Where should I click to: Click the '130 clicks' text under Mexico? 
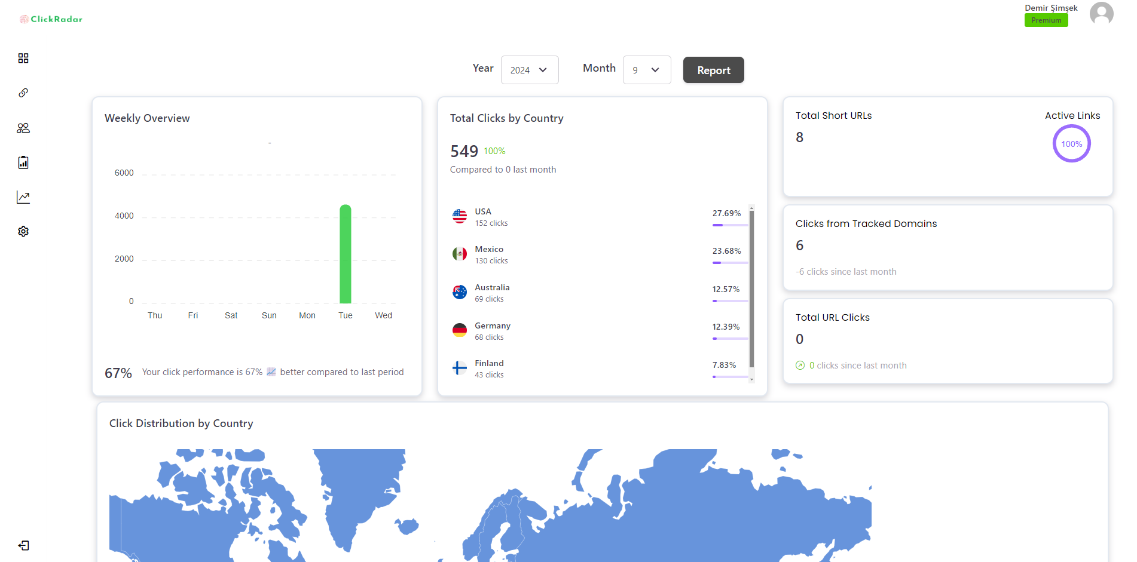click(x=491, y=261)
